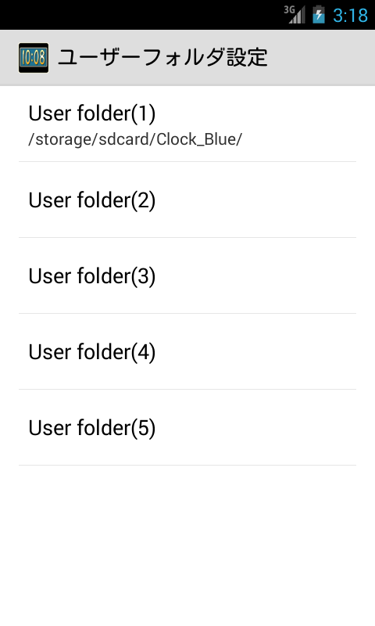Open the User folder(5) setting
Screen dimensions: 375x626
(x=187, y=427)
